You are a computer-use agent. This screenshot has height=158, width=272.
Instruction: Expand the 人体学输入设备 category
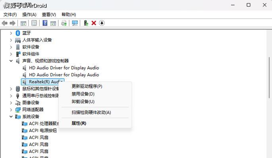11,40
